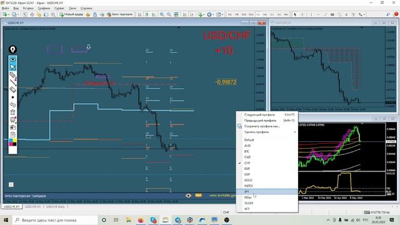The image size is (400, 225).
Task: Open the new chart toolbar icon
Action: (5, 14)
